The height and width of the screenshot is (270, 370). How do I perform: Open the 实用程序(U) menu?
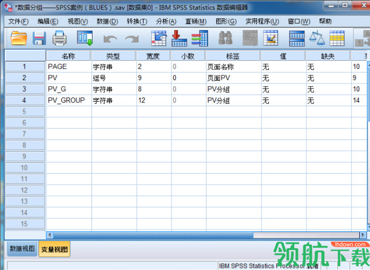pyautogui.click(x=262, y=22)
